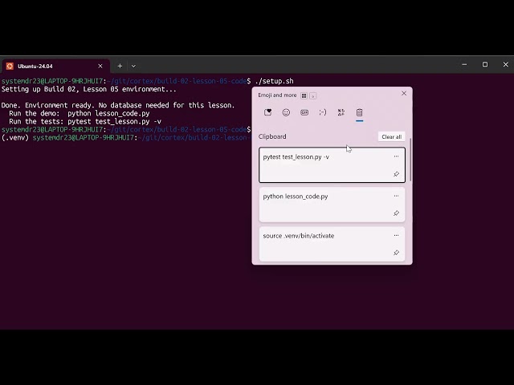514x385 pixels.
Task: Select the clipboard history tab icon
Action: pos(359,112)
